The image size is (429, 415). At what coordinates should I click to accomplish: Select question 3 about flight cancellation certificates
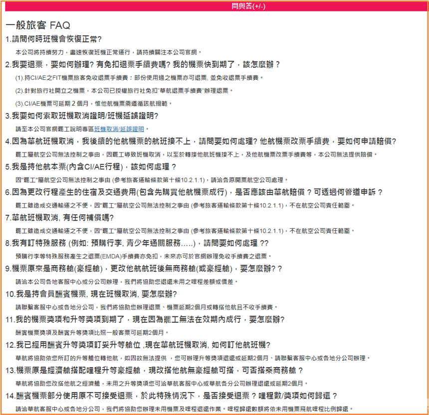82,116
